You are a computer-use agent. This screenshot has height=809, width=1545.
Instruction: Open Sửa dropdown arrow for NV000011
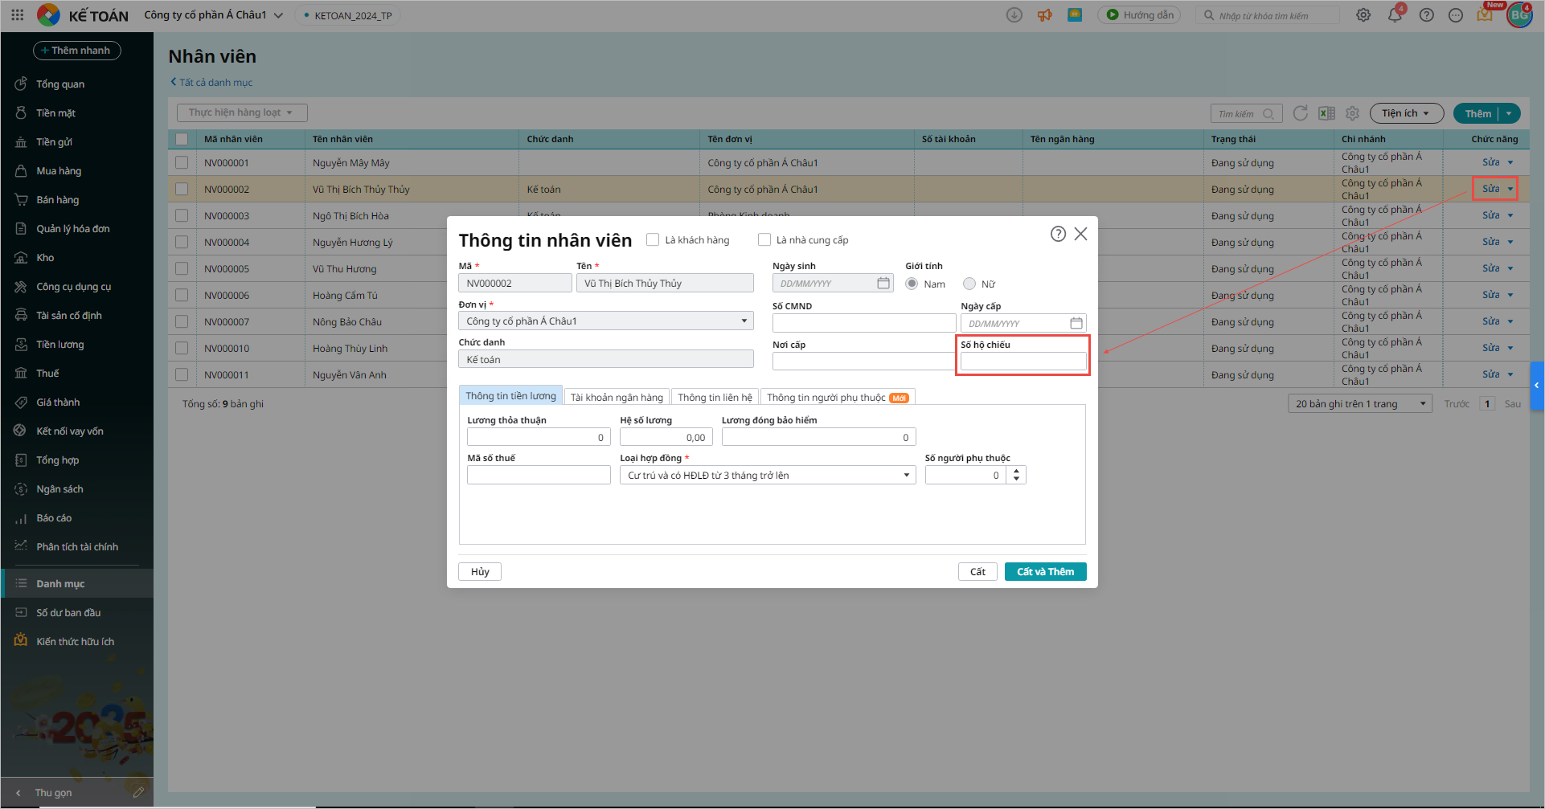click(x=1510, y=374)
